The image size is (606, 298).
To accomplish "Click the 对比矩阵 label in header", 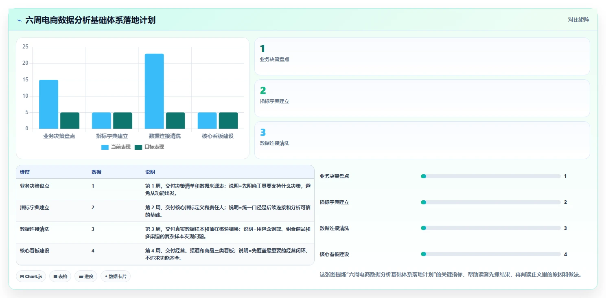I will pos(578,20).
